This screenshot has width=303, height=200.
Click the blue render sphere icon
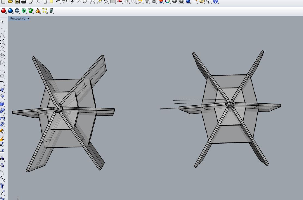(x=188, y=2)
